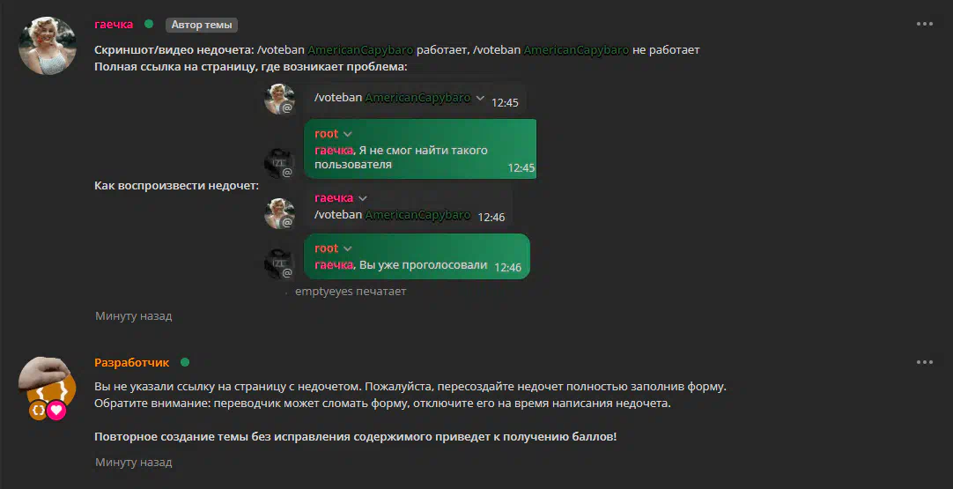Click the developer reply's Минуту назад timestamp

134,463
